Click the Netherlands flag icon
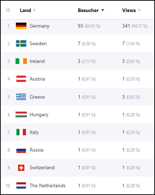Viewport: 155px width, 195px height. tap(21, 185)
